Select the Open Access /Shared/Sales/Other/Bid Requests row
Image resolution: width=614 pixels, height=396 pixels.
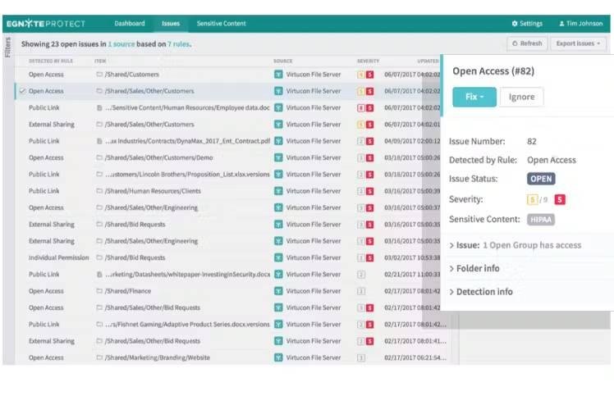click(228, 307)
